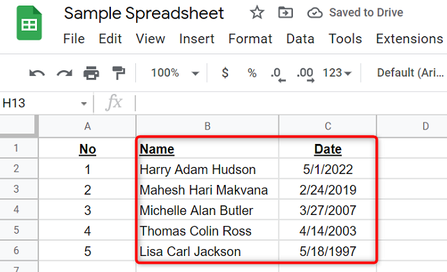Select the date cell 3/27/2007
The image size is (447, 272).
[328, 210]
